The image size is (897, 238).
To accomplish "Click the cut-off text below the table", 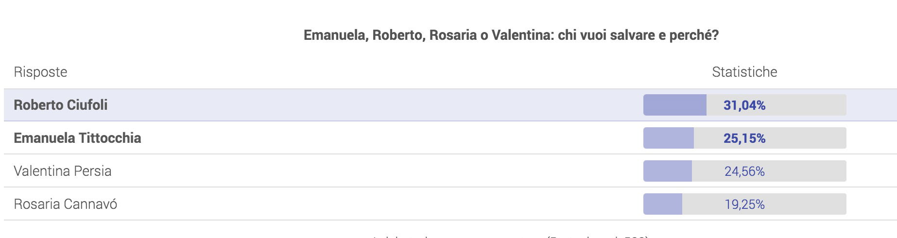I will pyautogui.click(x=510, y=236).
